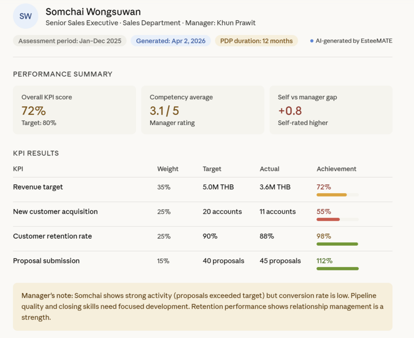Click the Self vs manager gap card

331,110
